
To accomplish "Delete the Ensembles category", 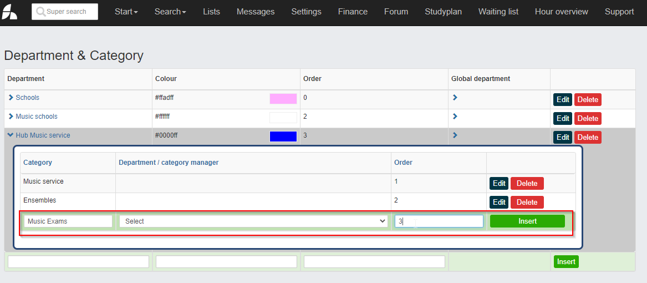I will click(x=527, y=202).
